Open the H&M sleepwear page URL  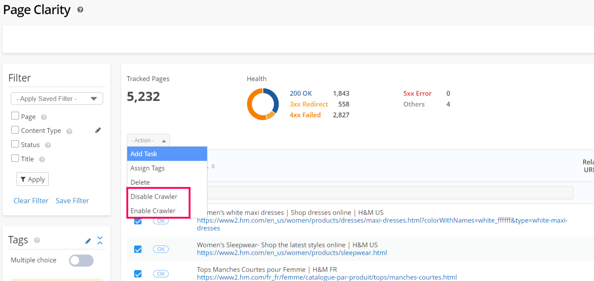pyautogui.click(x=292, y=253)
